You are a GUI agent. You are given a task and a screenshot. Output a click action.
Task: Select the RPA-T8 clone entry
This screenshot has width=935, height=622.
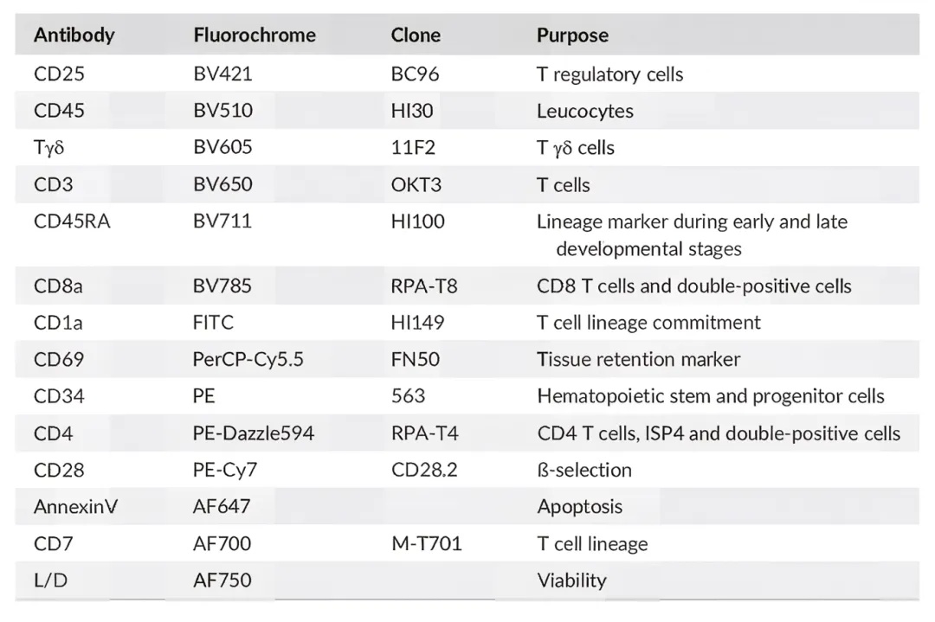[x=424, y=286]
